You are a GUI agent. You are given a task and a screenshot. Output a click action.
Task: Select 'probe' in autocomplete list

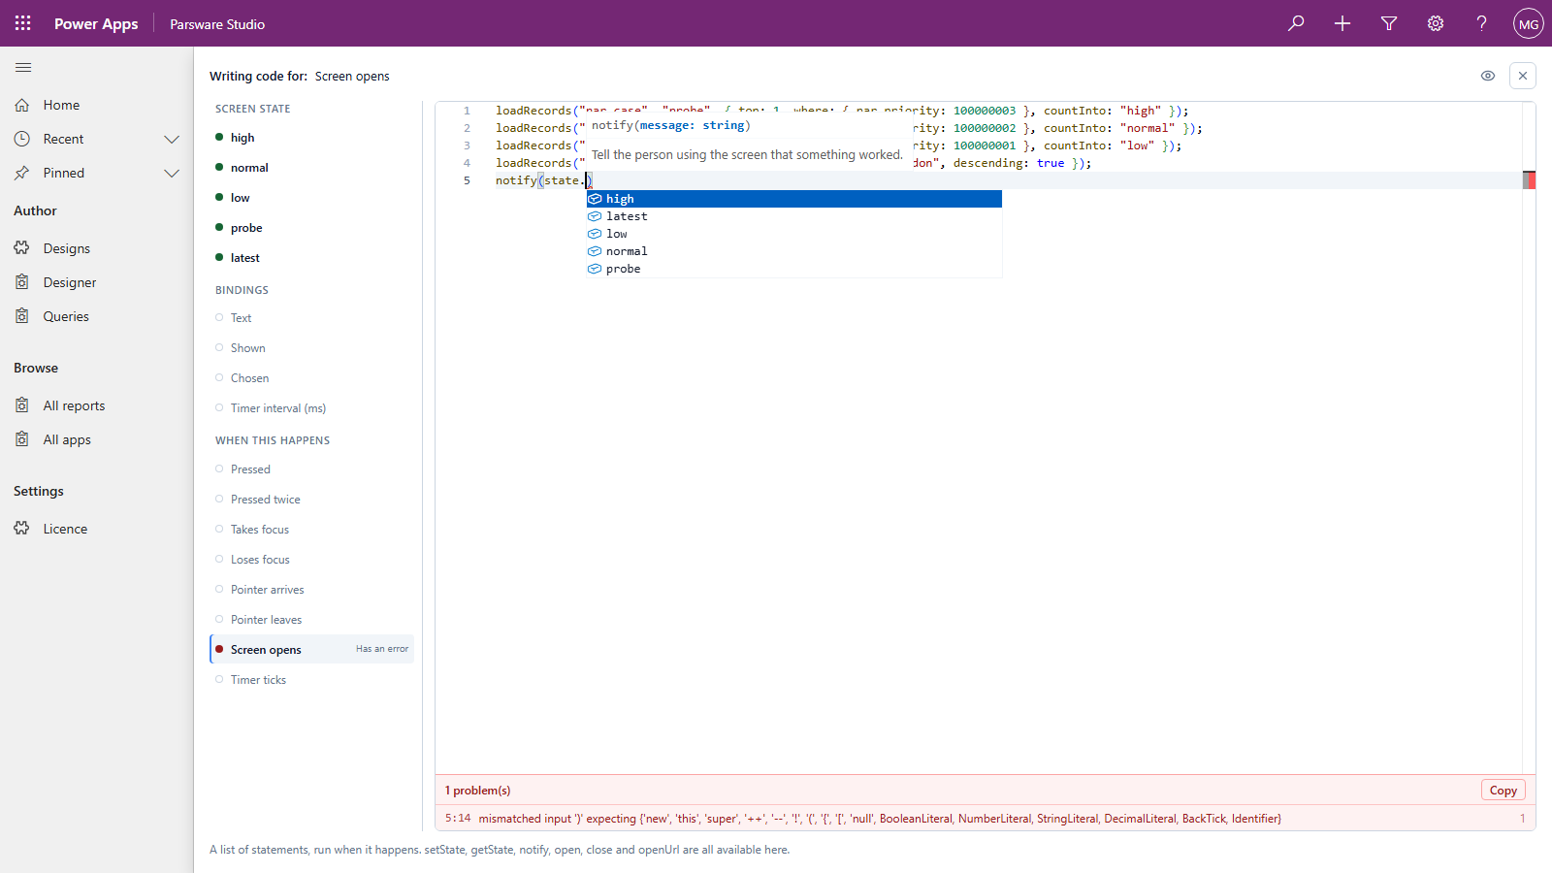[794, 269]
